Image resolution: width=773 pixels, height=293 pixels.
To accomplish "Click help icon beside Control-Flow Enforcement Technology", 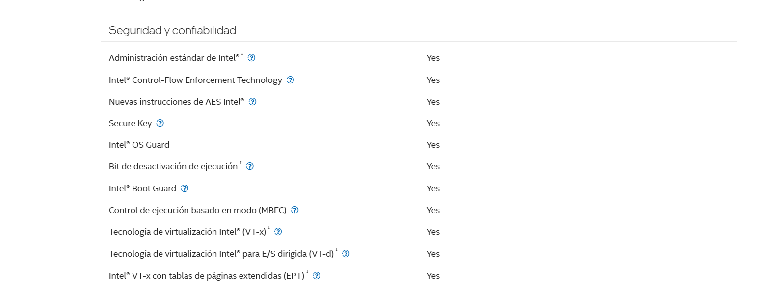I will tap(290, 80).
